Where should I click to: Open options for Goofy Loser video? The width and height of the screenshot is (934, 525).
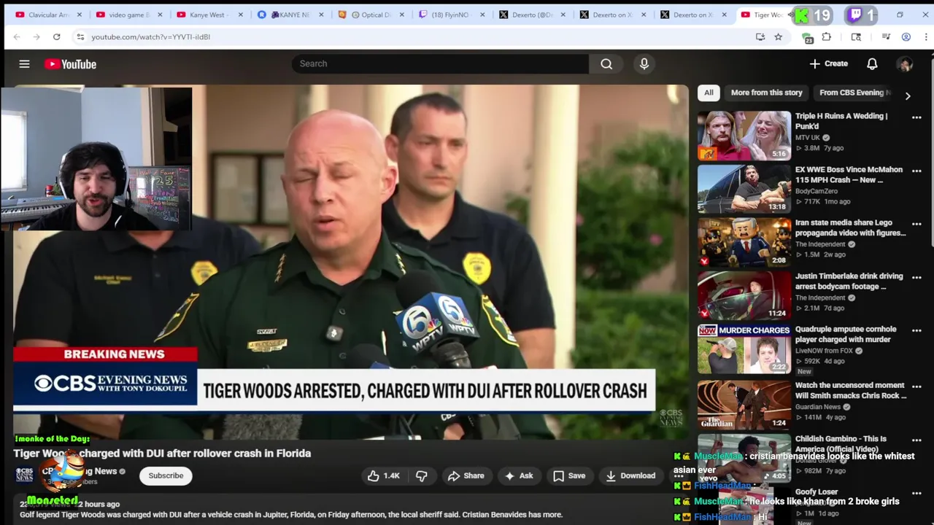[916, 494]
